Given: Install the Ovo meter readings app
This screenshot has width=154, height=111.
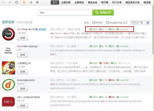Looking at the screenshot, I should (x=22, y=55).
